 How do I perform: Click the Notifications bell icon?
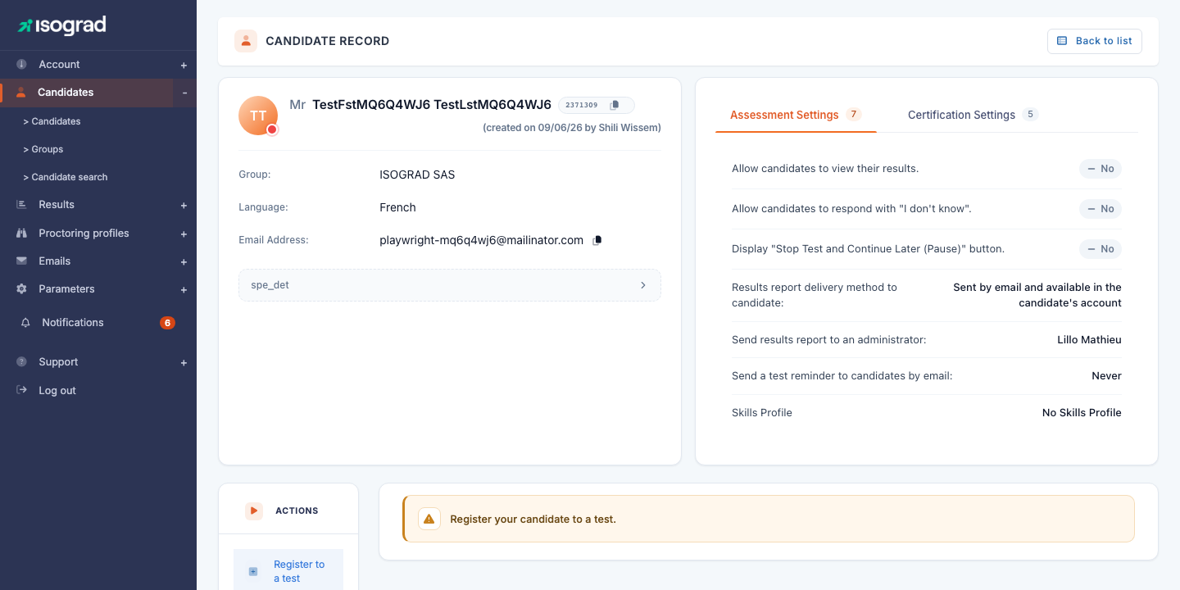tap(25, 323)
